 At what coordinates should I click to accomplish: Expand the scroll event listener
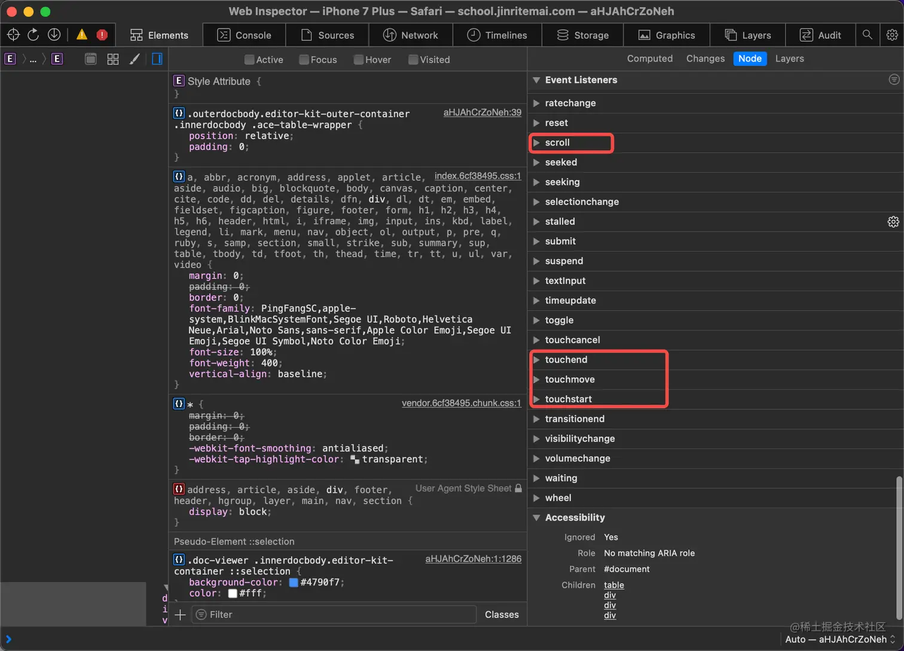pos(536,142)
